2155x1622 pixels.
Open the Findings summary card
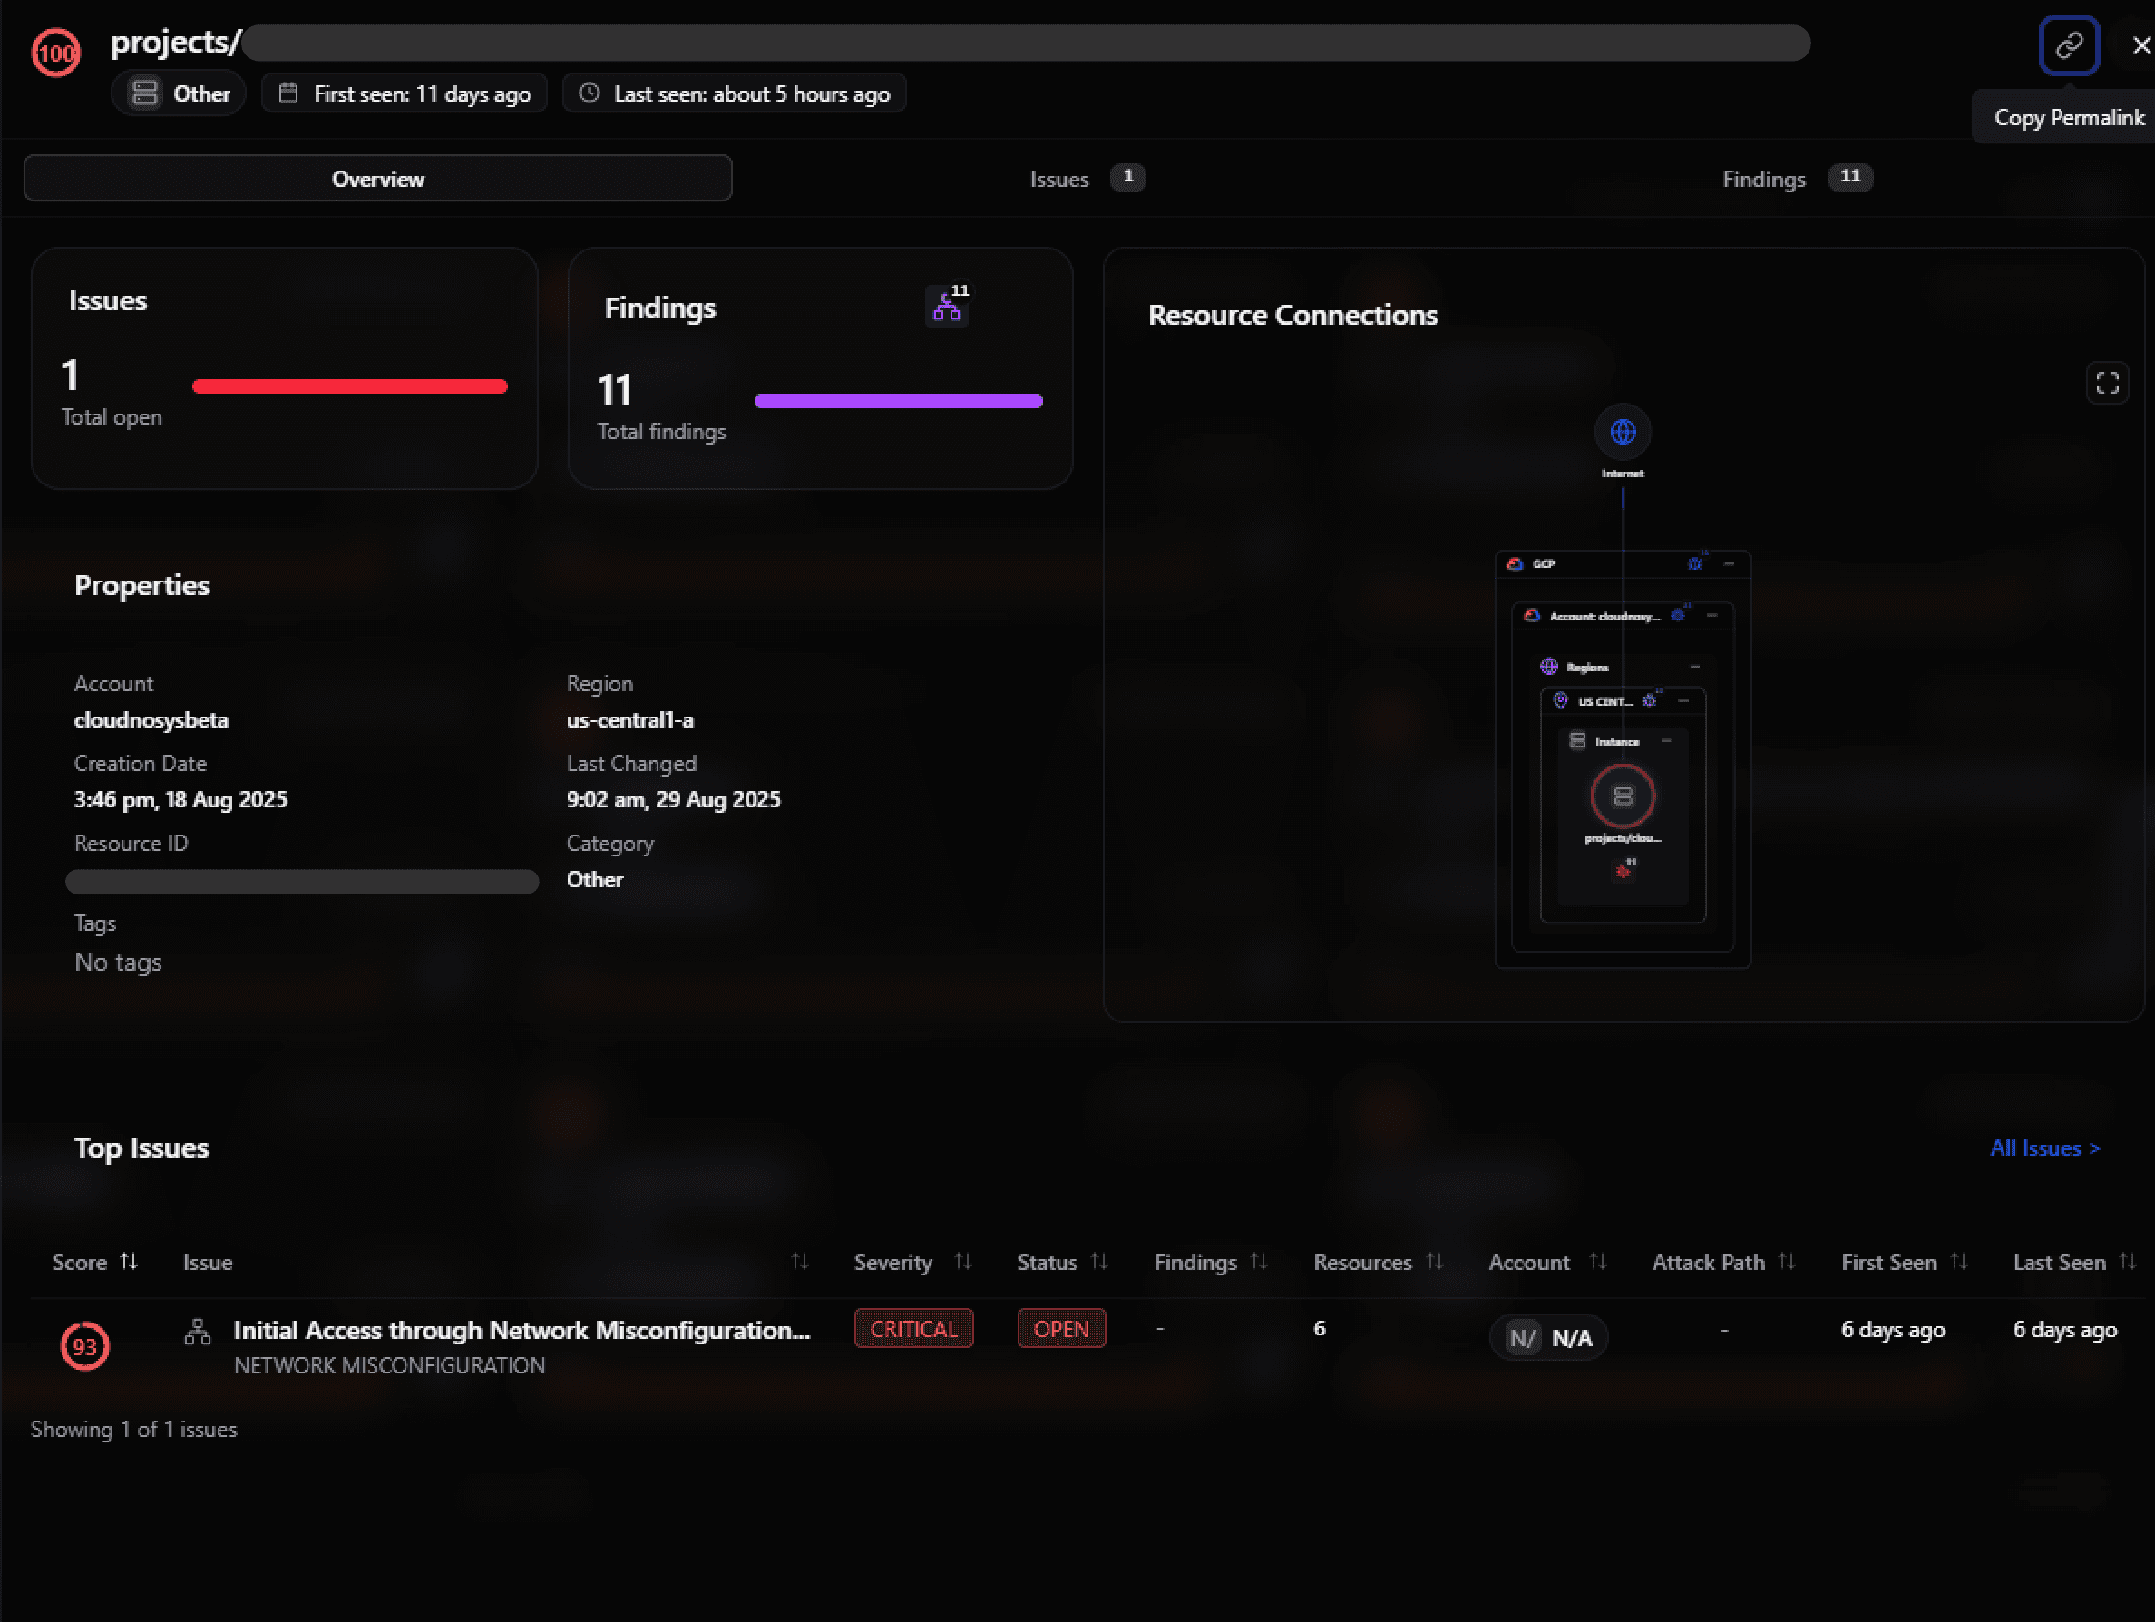point(820,368)
